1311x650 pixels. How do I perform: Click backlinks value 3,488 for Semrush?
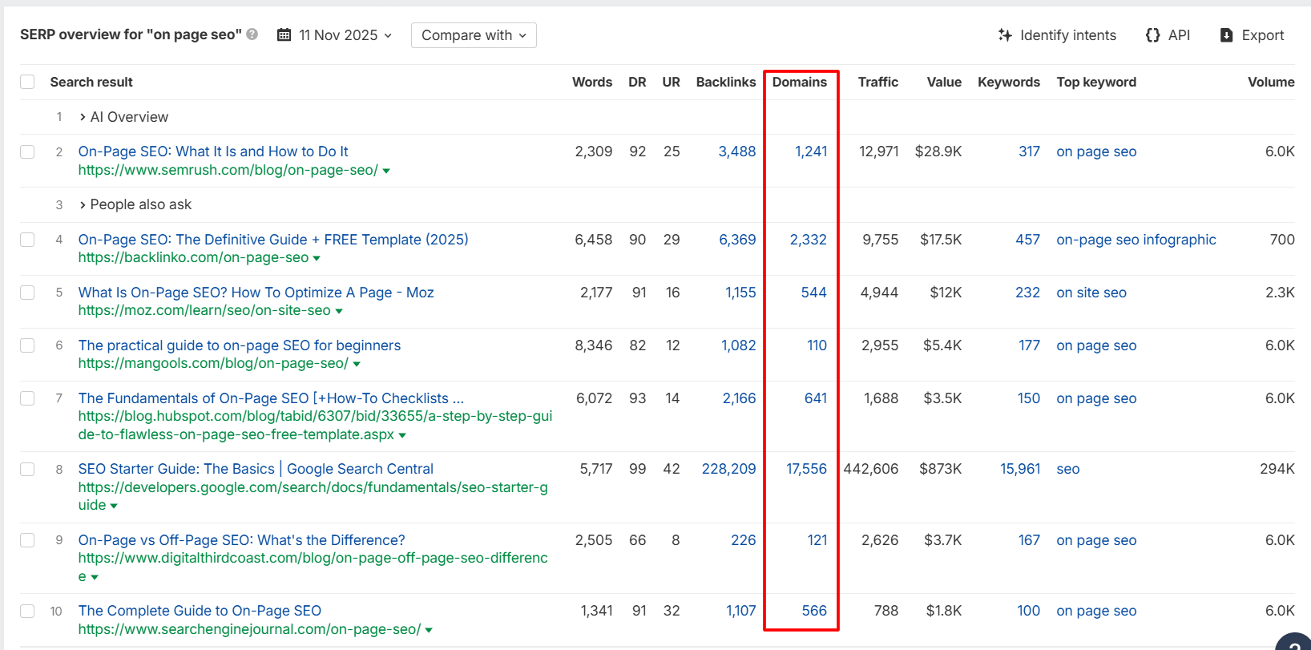(737, 151)
